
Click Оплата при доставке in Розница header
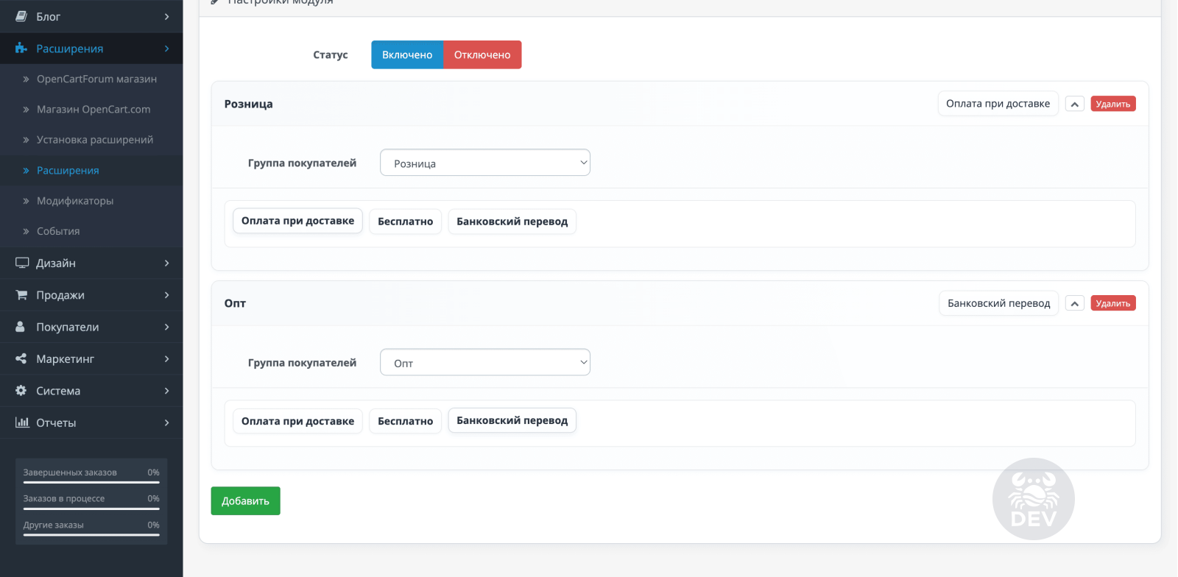(998, 104)
